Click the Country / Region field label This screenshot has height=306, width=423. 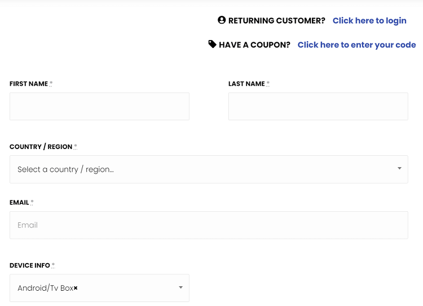pos(41,147)
